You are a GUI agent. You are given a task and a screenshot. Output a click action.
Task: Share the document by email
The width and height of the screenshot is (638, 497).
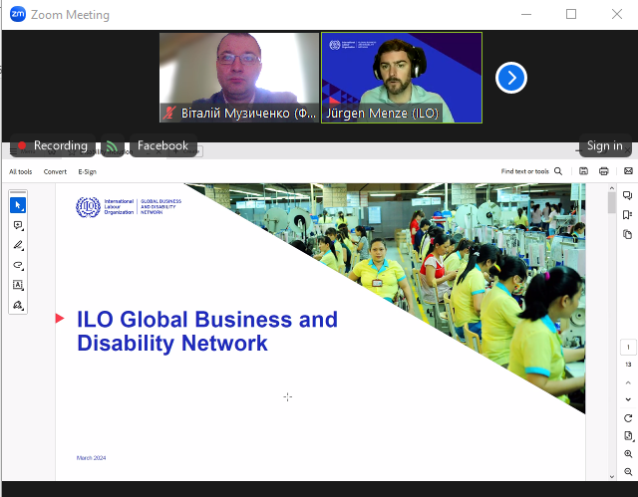point(628,171)
